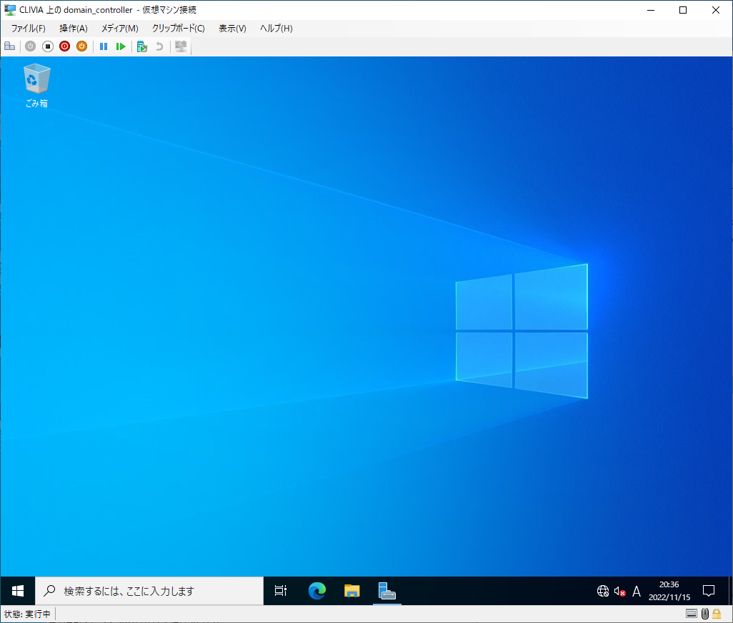Open the guest Windows Start menu
Image resolution: width=733 pixels, height=623 pixels.
(x=18, y=592)
